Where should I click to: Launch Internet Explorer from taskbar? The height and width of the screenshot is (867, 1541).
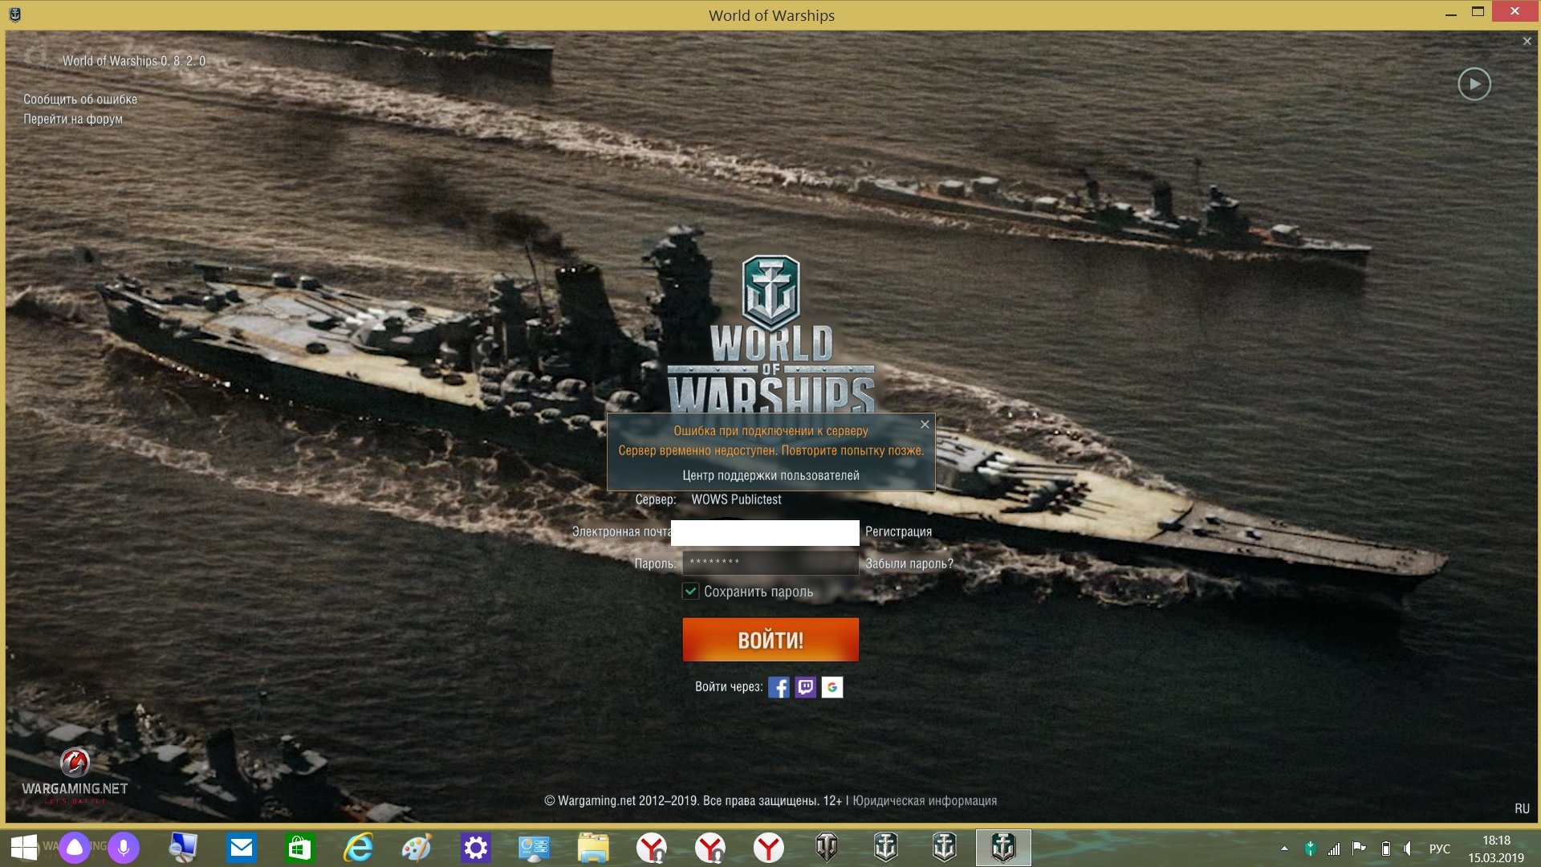pyautogui.click(x=358, y=848)
